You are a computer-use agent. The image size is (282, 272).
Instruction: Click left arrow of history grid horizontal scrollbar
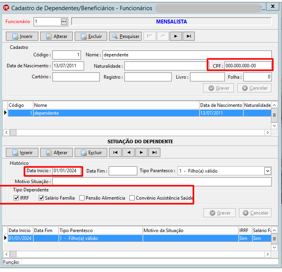coord(7,254)
